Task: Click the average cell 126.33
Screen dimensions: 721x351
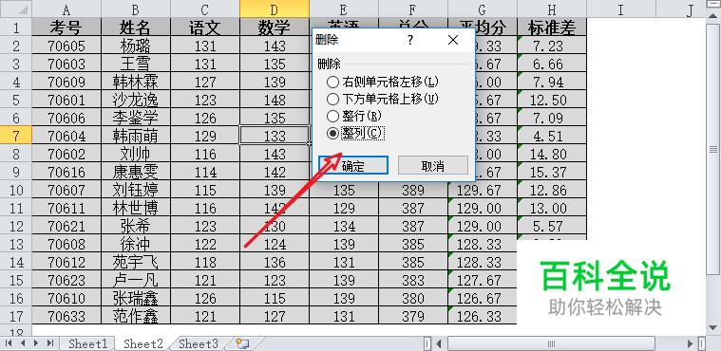Action: 483,316
